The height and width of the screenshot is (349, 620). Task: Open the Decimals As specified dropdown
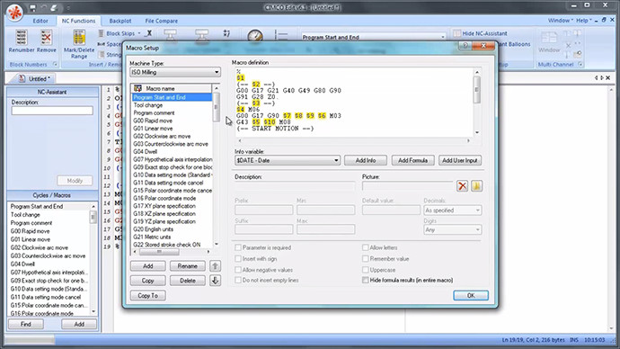click(453, 210)
